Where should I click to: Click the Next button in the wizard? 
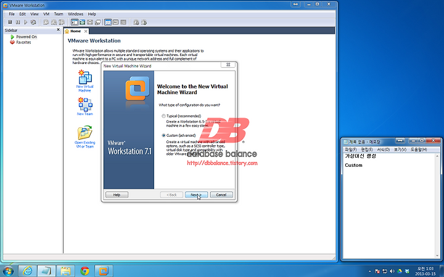(196, 195)
